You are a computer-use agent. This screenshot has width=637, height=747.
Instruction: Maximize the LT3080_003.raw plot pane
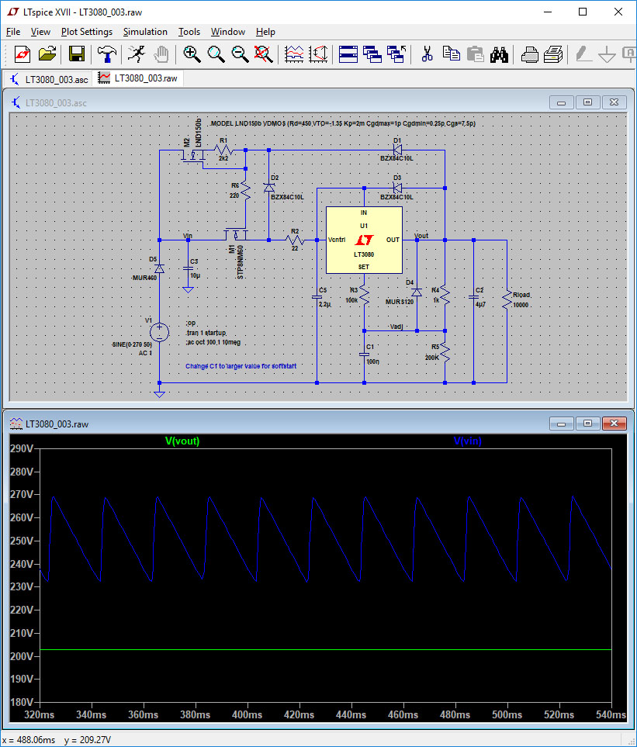click(x=587, y=424)
